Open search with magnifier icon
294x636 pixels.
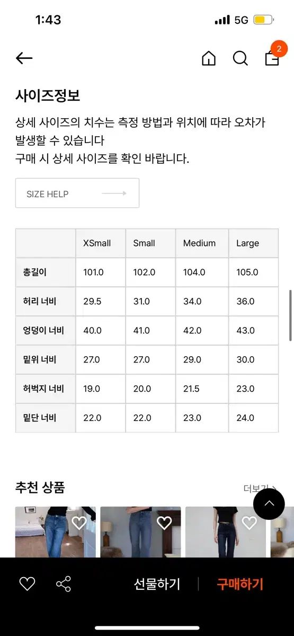[x=240, y=58]
